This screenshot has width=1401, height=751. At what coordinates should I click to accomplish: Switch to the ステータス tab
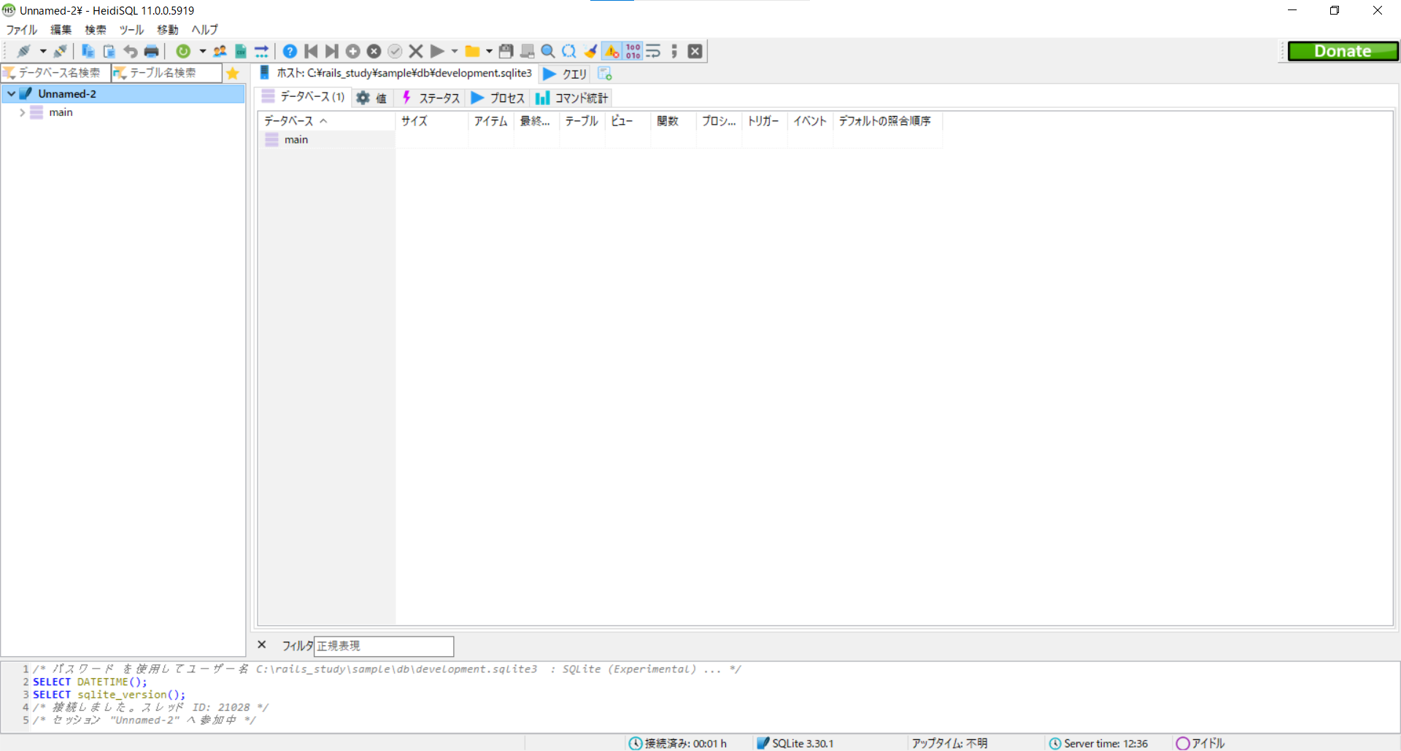click(x=431, y=98)
